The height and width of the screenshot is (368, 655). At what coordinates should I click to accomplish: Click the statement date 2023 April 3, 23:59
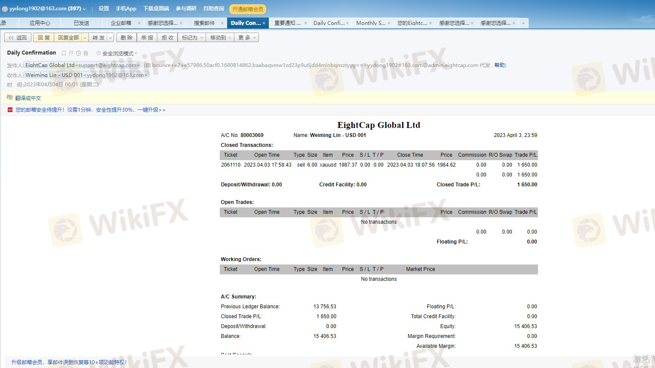515,135
